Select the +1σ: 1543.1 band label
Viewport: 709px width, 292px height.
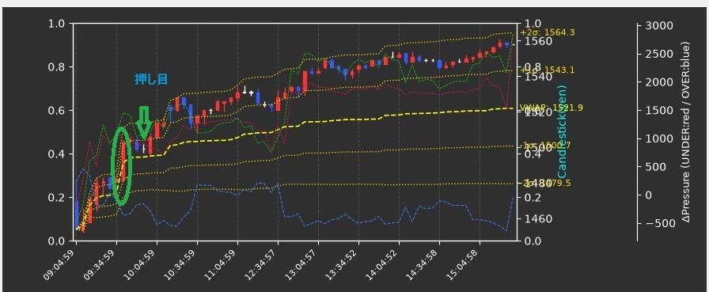click(547, 70)
